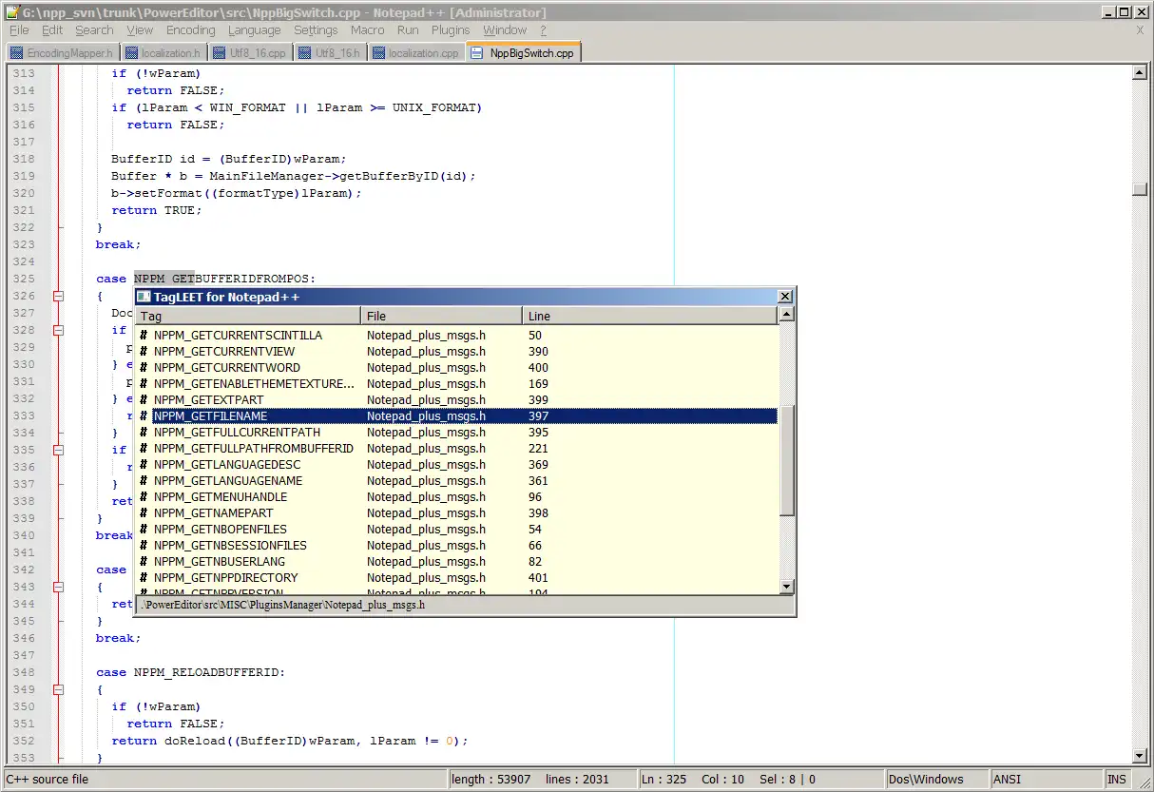Click the editor vertical scrollbar thumb

pyautogui.click(x=1140, y=189)
